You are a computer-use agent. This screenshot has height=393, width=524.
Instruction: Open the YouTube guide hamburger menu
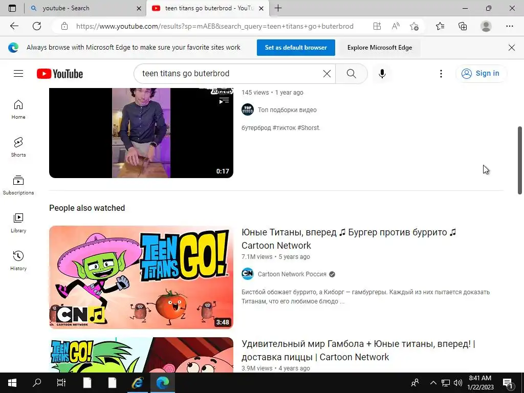[18, 74]
